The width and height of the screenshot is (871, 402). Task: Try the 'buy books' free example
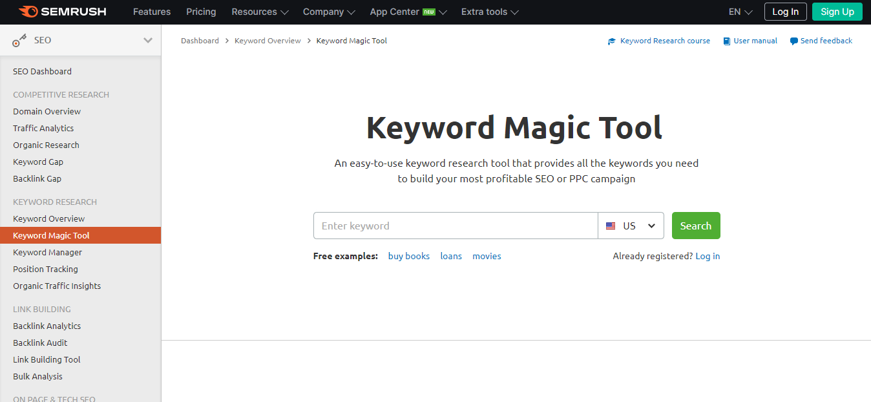click(x=408, y=257)
